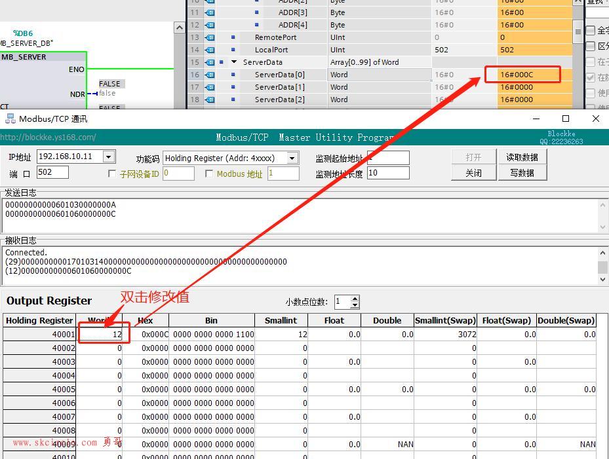Close the Modbus/TCP 通讯 window
Viewport: 609px width, 459px height.
pos(595,119)
